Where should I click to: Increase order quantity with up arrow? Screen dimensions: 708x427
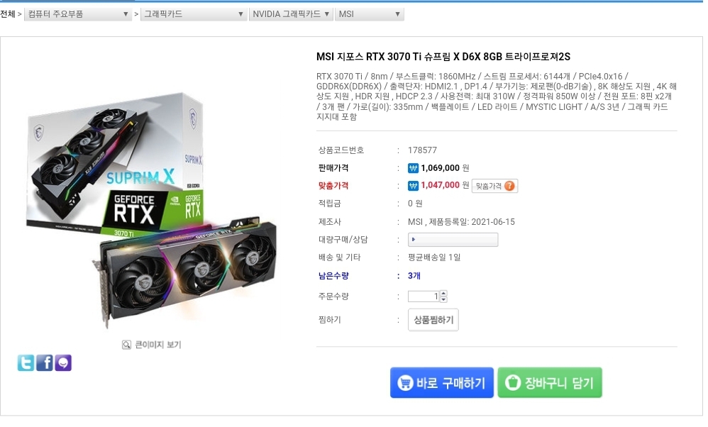pyautogui.click(x=443, y=294)
